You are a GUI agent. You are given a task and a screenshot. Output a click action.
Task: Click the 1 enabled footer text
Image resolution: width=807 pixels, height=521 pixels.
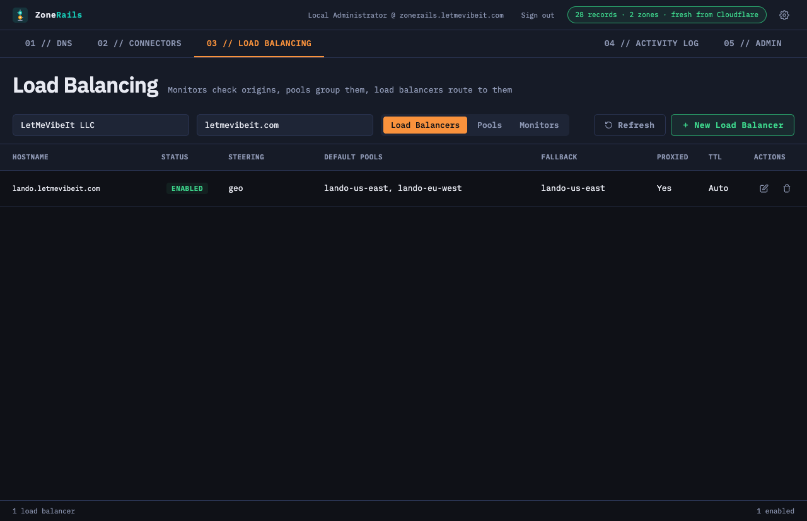(775, 511)
